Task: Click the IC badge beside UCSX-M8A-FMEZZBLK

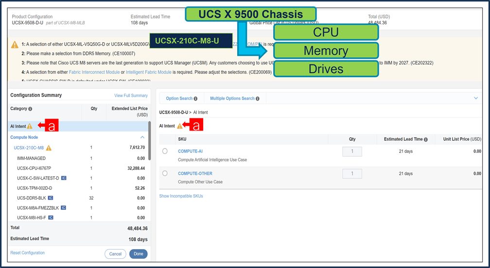Action: point(63,208)
